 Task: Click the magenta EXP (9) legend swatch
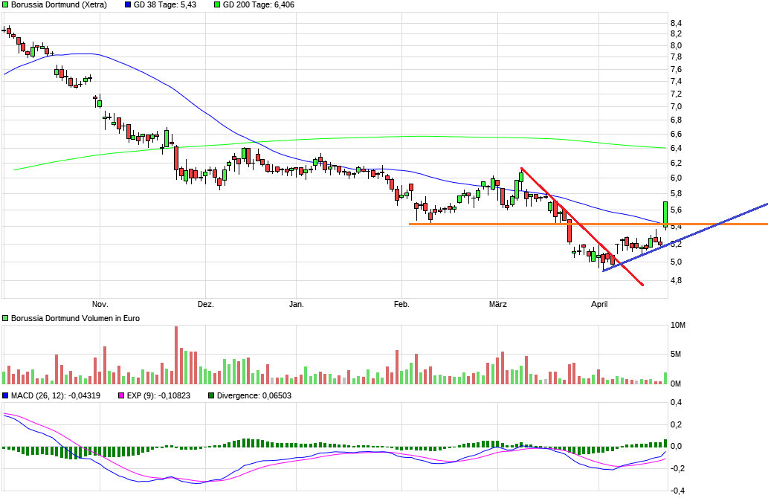click(x=121, y=395)
